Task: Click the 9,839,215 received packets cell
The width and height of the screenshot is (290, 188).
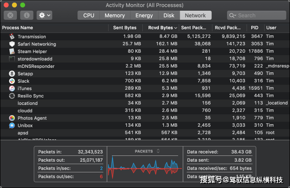Action: 233,36
